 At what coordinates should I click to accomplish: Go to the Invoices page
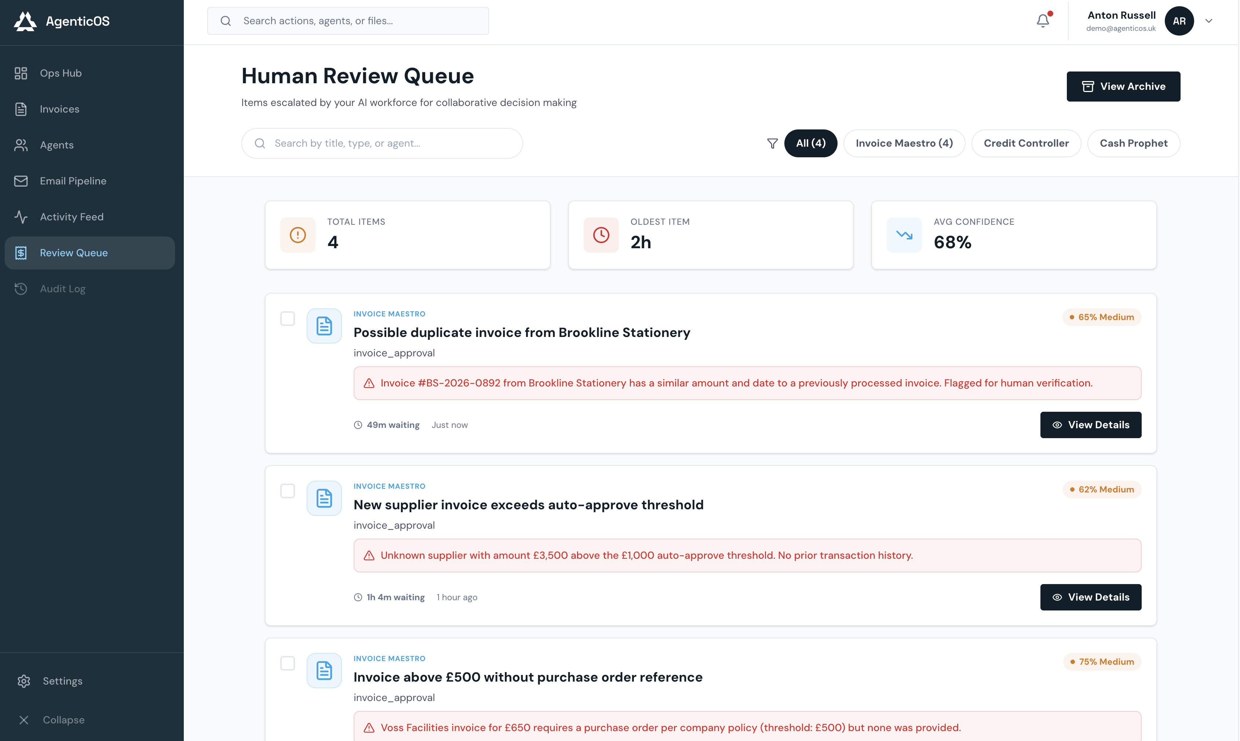pos(90,109)
